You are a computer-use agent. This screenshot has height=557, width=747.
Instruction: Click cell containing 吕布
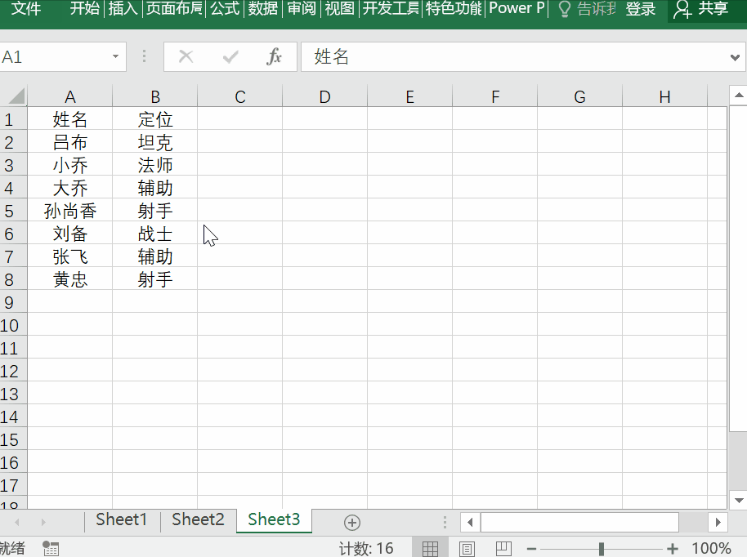click(x=70, y=142)
